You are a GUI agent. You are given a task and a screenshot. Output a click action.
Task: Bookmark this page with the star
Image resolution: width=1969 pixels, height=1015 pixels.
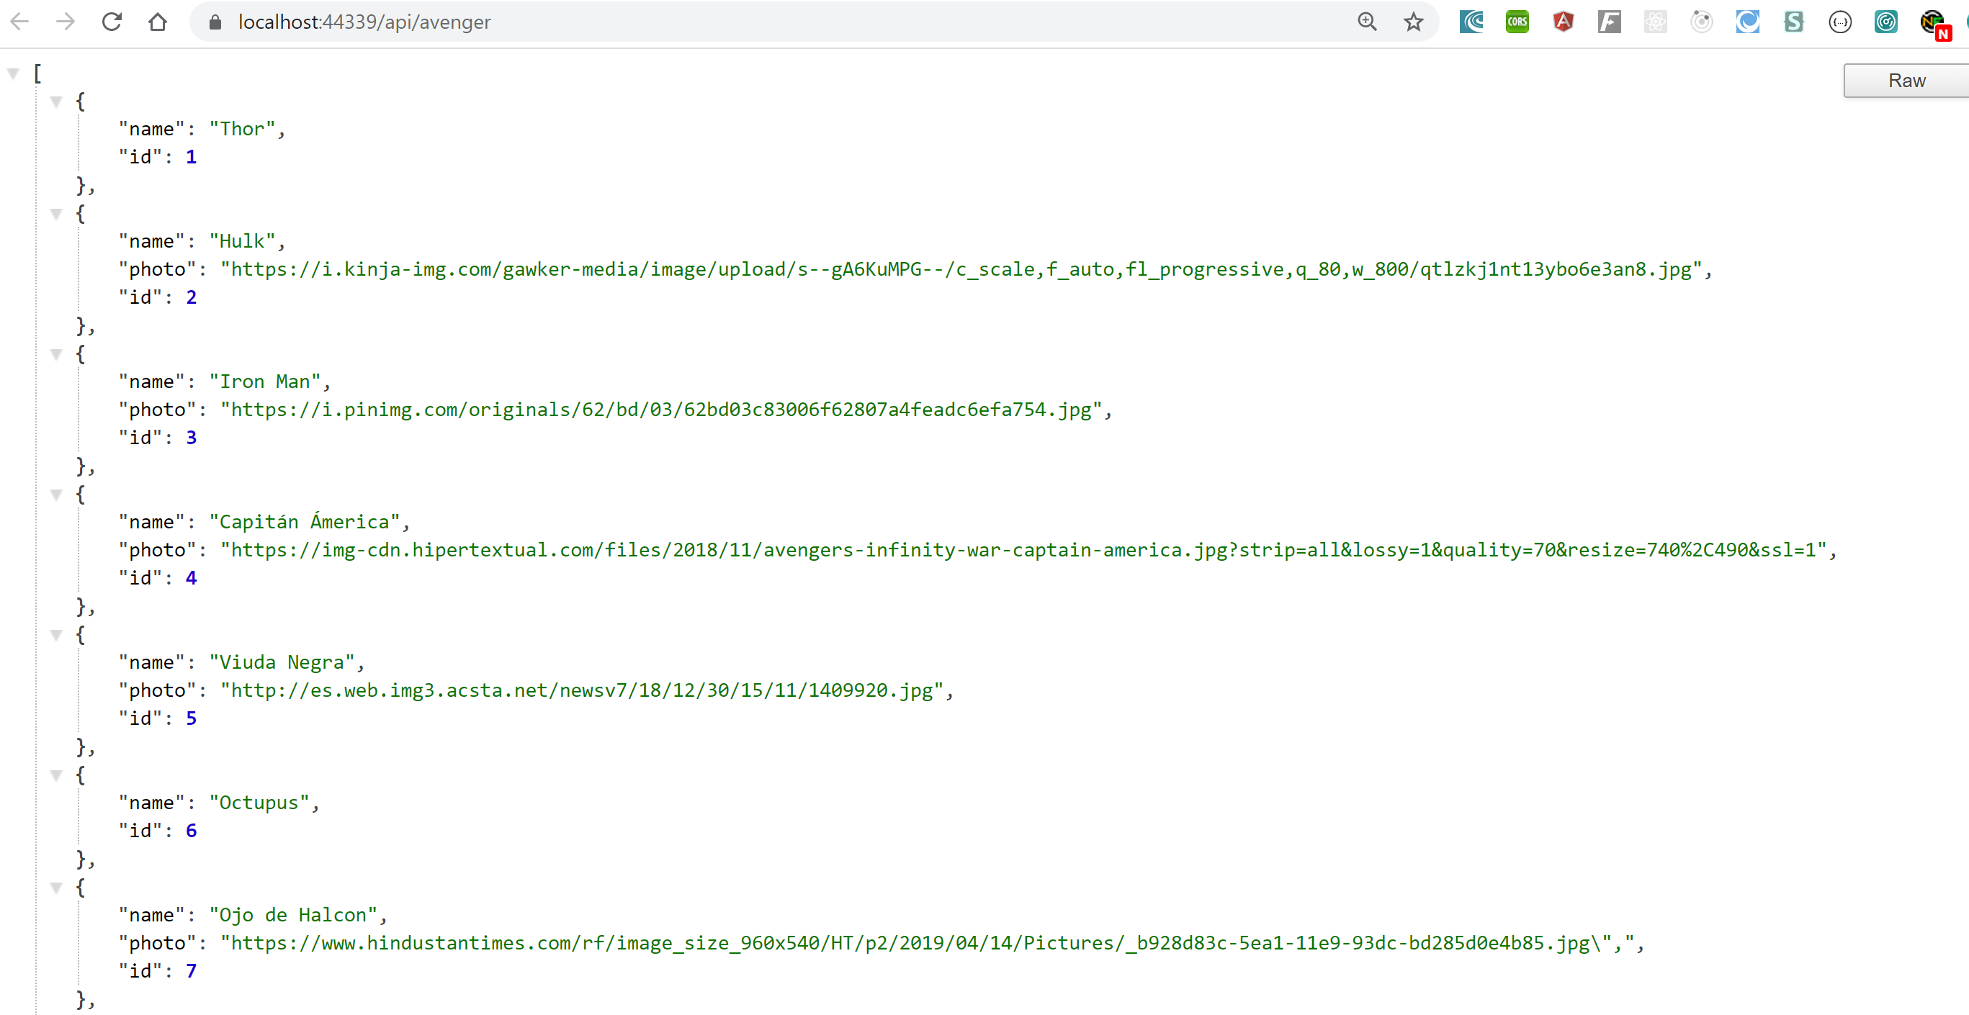(x=1413, y=22)
